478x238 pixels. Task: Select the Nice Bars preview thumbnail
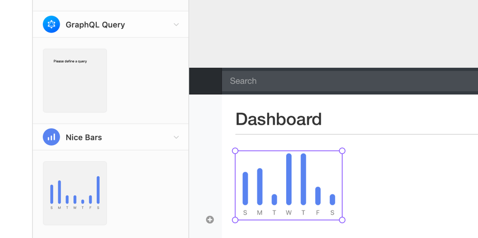[75, 193]
